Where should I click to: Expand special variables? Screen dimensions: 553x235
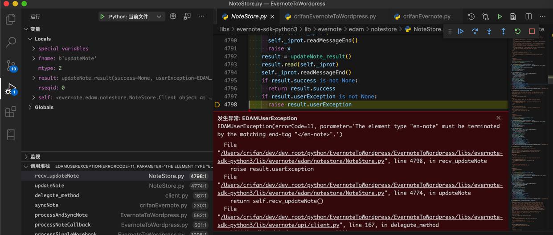pyautogui.click(x=34, y=49)
